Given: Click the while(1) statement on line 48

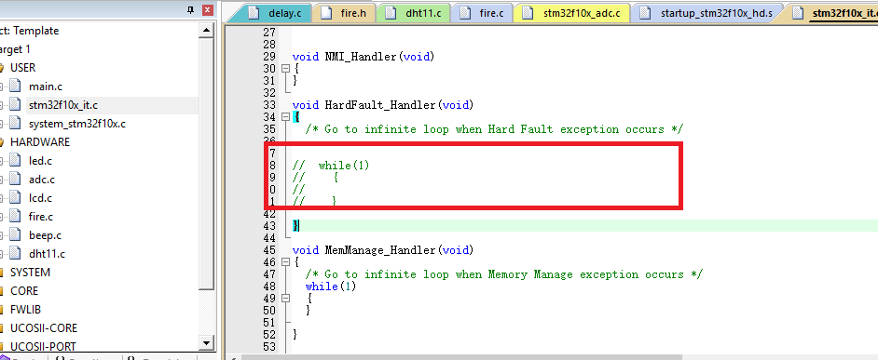Looking at the screenshot, I should (x=331, y=287).
